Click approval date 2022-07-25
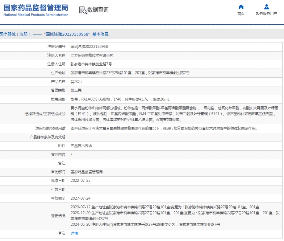This screenshot has height=241, width=284. [80, 180]
